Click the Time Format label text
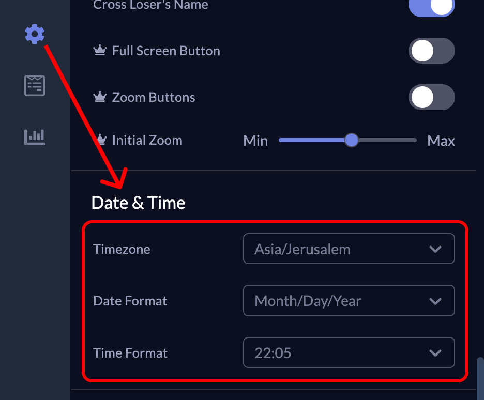The image size is (484, 400). 130,353
